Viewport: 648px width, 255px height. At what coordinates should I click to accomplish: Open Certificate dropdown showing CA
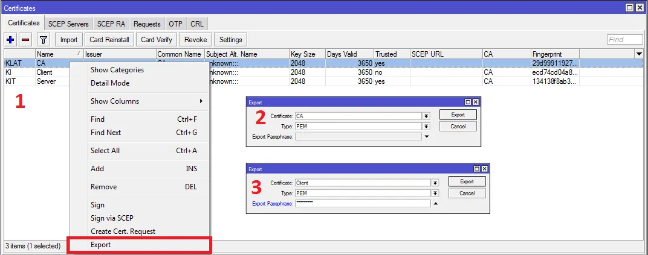point(427,116)
